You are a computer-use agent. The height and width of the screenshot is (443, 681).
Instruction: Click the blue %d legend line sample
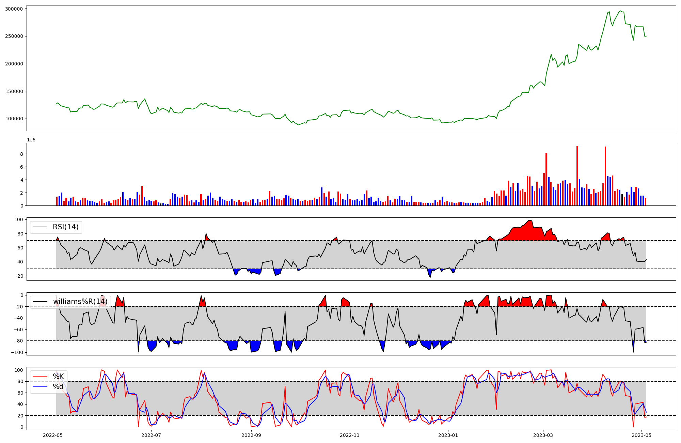coord(40,387)
